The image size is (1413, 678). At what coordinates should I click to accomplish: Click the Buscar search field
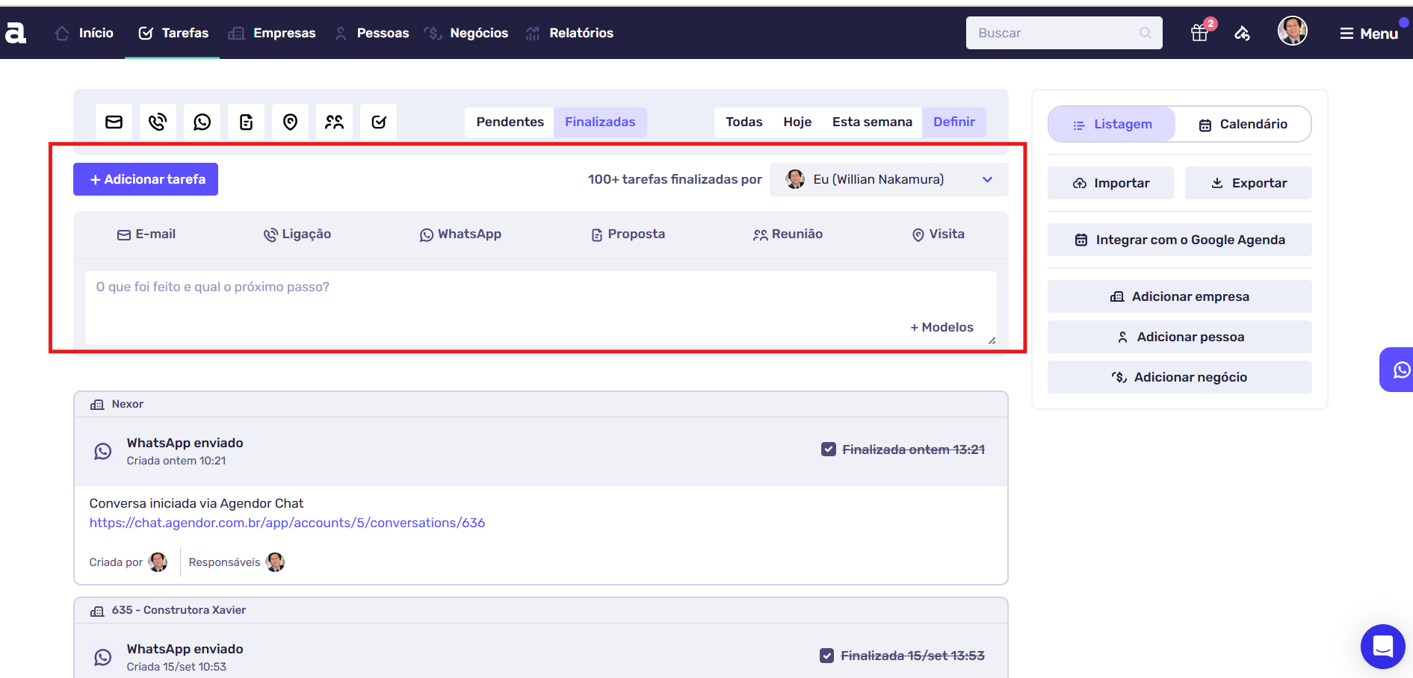point(1054,33)
